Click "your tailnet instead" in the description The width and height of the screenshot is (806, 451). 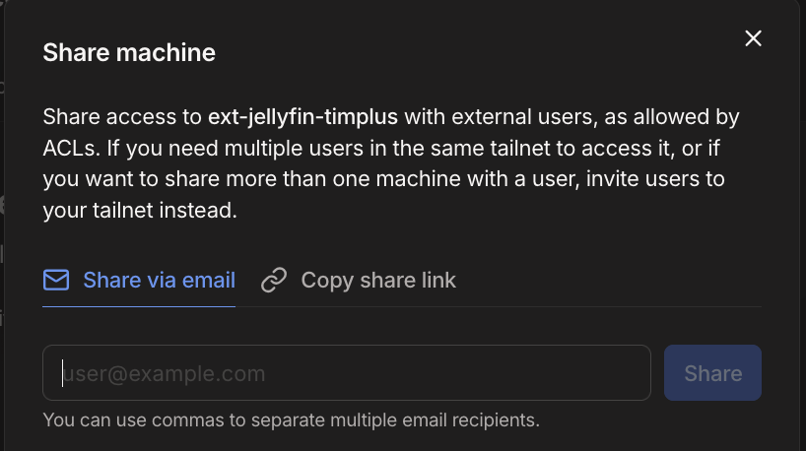[140, 210]
